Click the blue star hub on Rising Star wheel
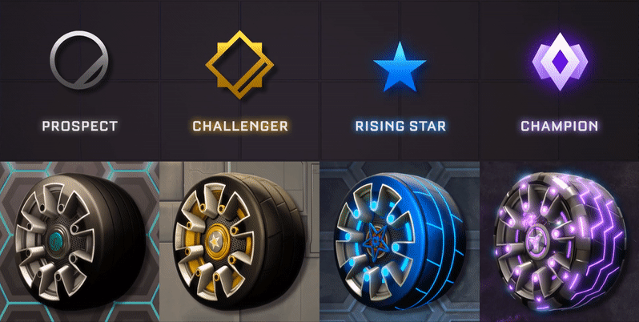The height and width of the screenshot is (322, 639). pos(372,243)
